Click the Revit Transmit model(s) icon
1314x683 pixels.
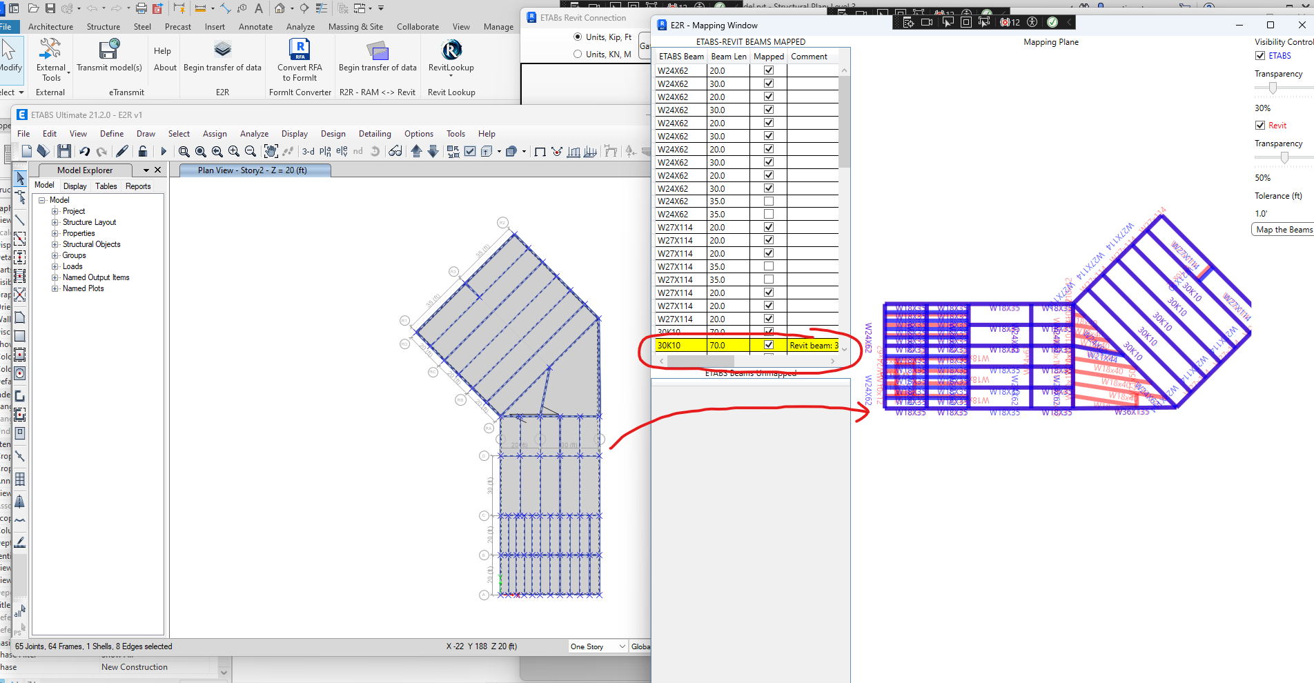click(109, 49)
